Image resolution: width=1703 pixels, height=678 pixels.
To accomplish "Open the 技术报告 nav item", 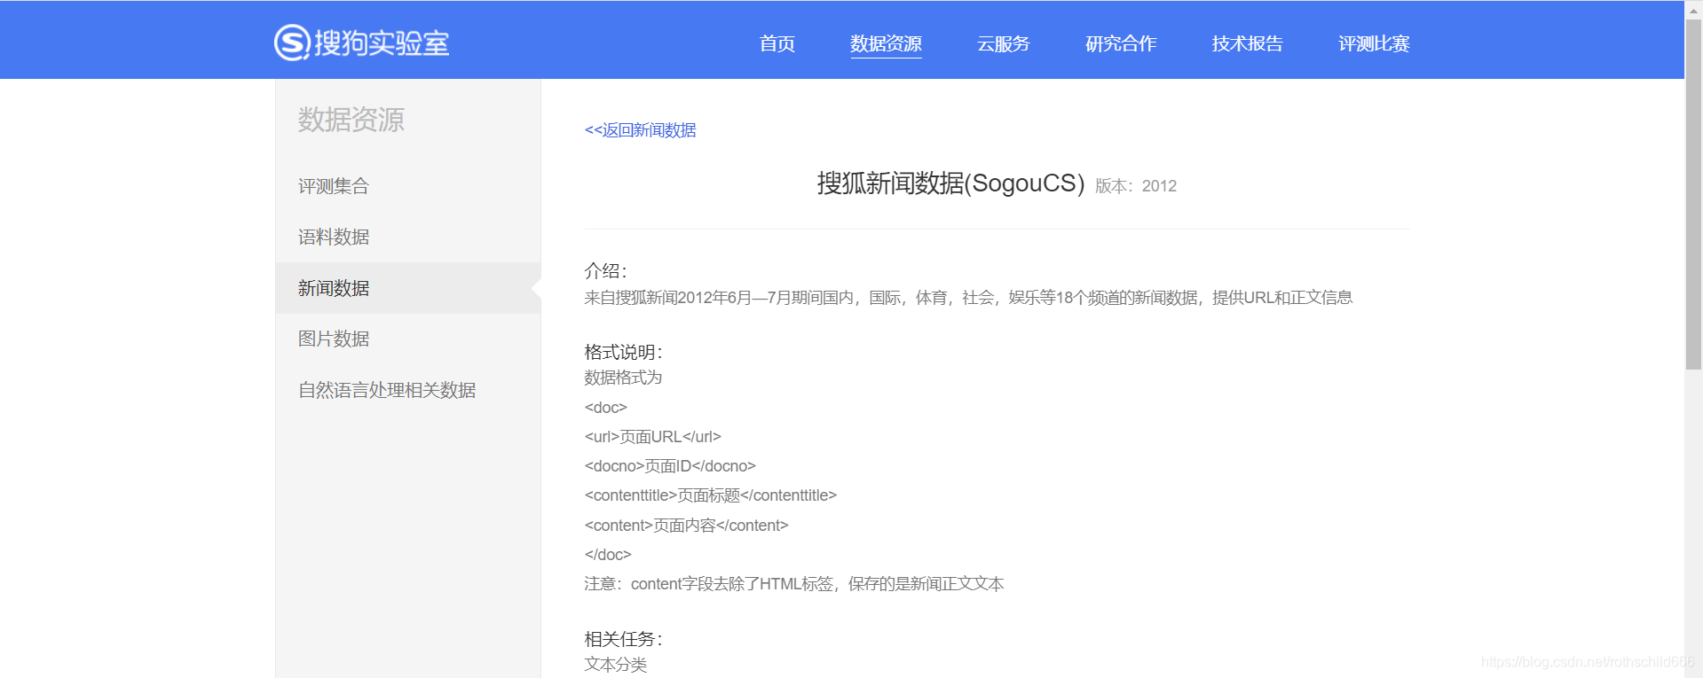I will (1248, 43).
